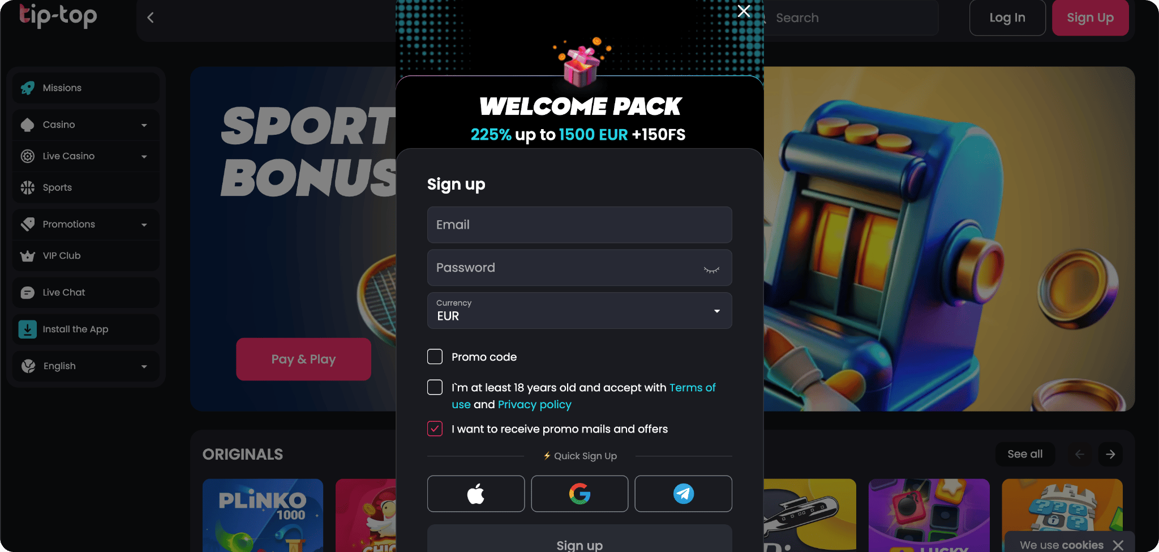The height and width of the screenshot is (552, 1159).
Task: Expand the Casino sidebar menu
Action: click(86, 125)
